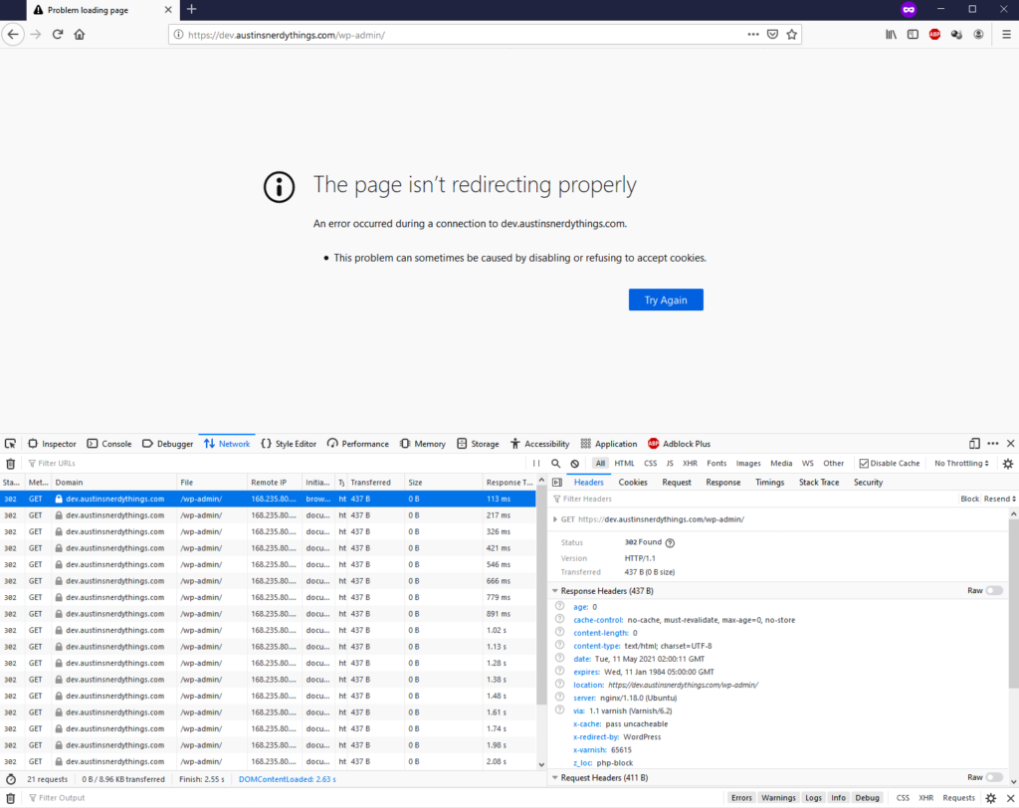Image resolution: width=1019 pixels, height=808 pixels.
Task: Expand the GET request URL details
Action: click(555, 519)
